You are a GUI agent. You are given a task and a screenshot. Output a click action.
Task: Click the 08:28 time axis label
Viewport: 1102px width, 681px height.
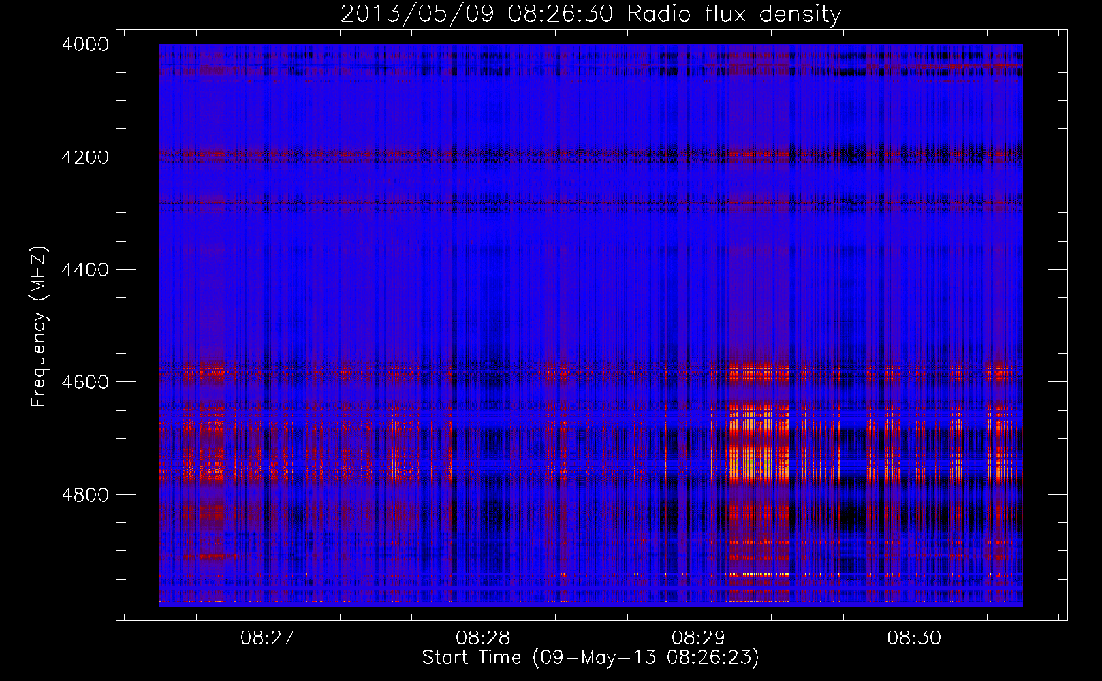coord(483,638)
